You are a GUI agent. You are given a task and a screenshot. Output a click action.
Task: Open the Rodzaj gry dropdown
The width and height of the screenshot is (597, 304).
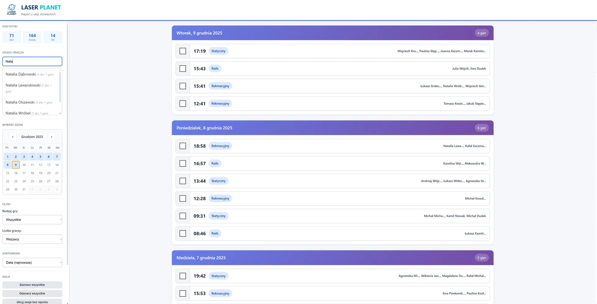coord(32,219)
